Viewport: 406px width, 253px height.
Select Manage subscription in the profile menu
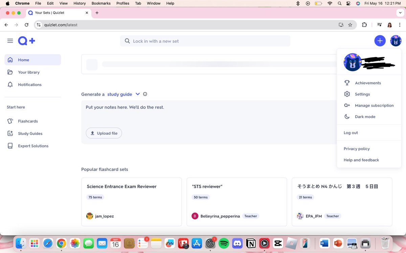click(x=369, y=106)
